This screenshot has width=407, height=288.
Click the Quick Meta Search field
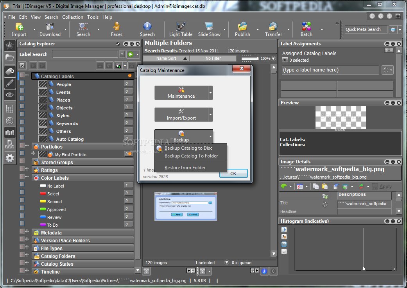[x=366, y=30]
